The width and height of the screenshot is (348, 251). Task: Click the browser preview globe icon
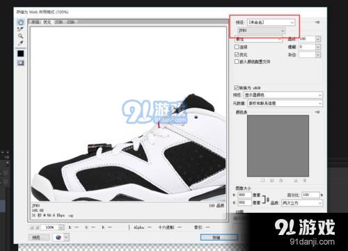[x=58, y=237]
